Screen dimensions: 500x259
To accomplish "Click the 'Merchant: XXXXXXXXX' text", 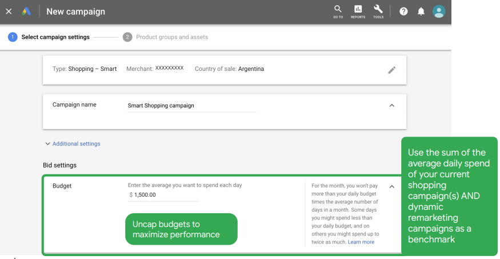I will tap(155, 69).
